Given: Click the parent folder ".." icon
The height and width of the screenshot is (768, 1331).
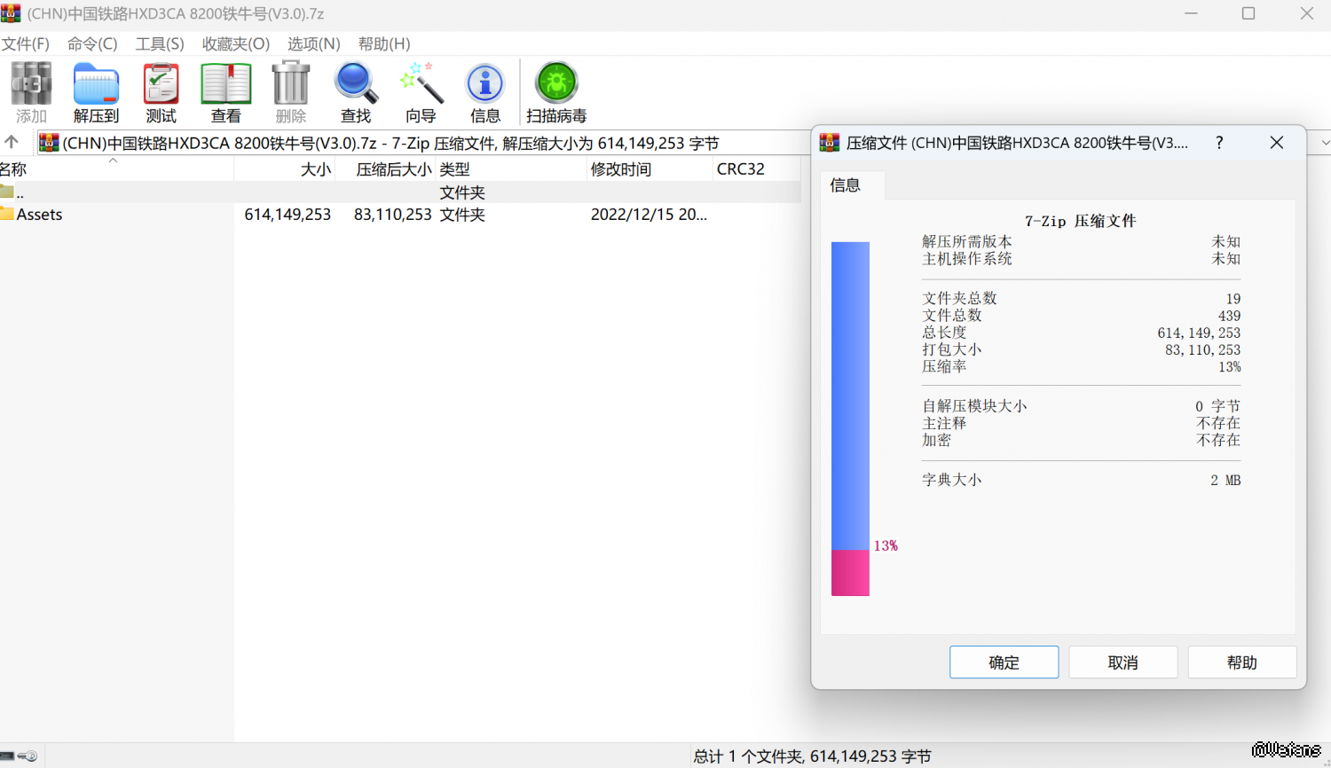Looking at the screenshot, I should point(7,192).
